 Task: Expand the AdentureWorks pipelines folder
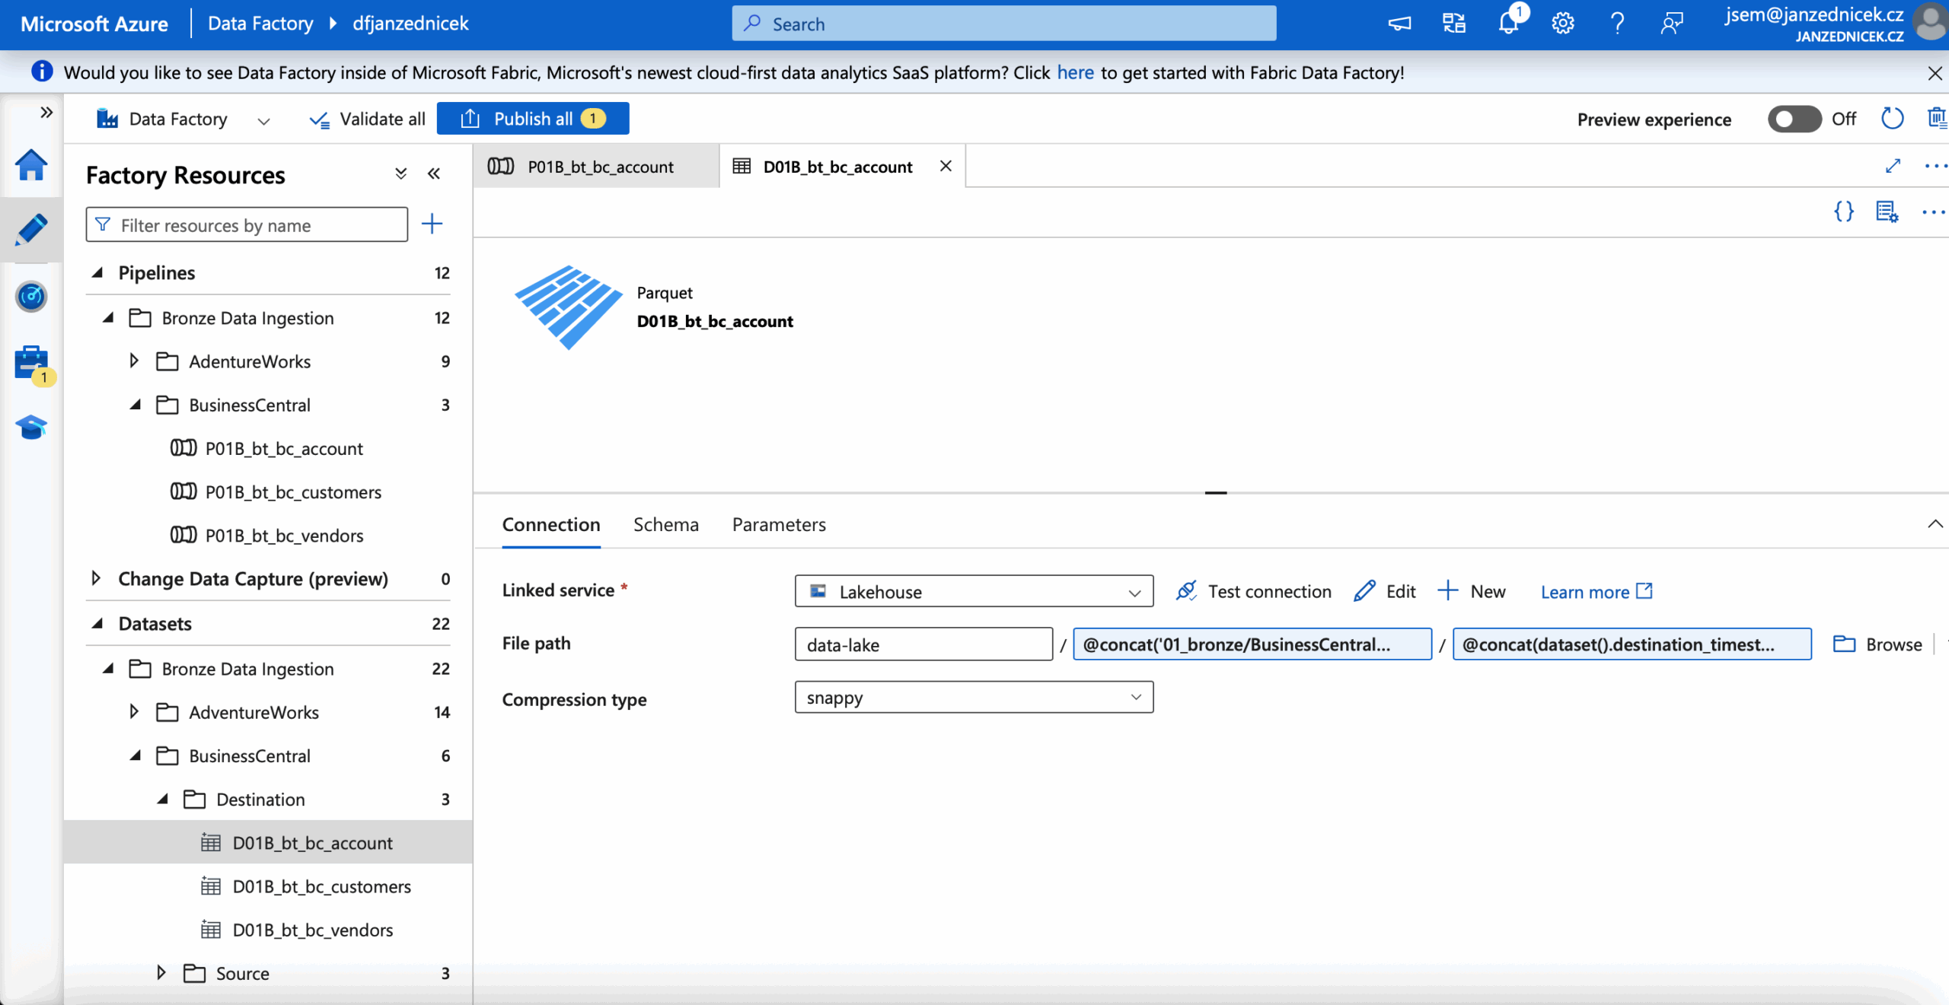[134, 361]
